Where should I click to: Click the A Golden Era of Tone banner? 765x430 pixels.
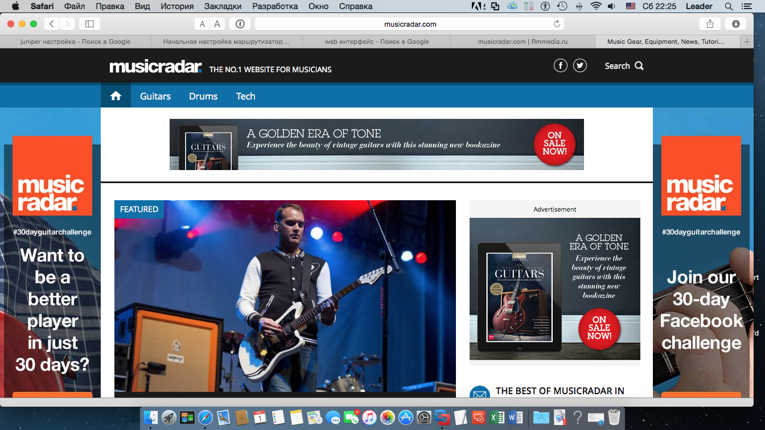click(x=377, y=144)
